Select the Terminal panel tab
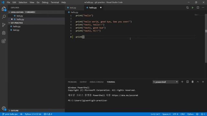This screenshot has height=116, width=207. pos(111,82)
